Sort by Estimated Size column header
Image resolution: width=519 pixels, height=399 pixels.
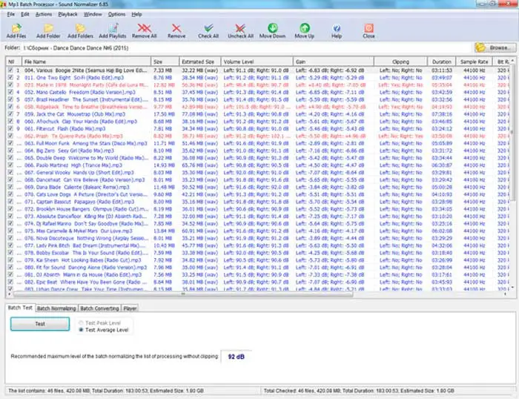(200, 62)
